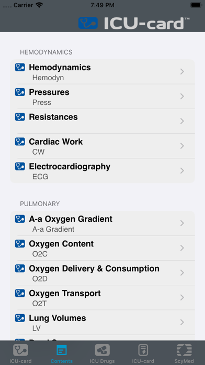This screenshot has width=205, height=365.
Task: Open the A-a Oxygen Gradient chevron
Action: 182,223
